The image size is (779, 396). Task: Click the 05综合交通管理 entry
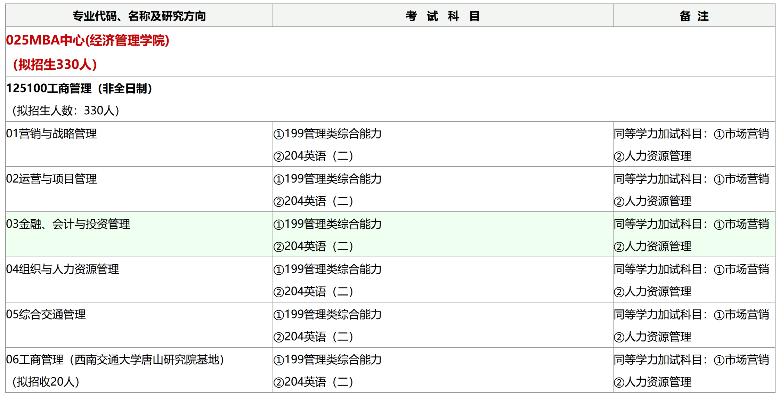(x=46, y=314)
